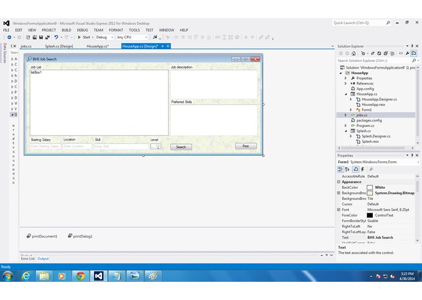Click the New Project toolbar icon
Image resolution: width=422 pixels, height=300 pixels.
click(28, 38)
